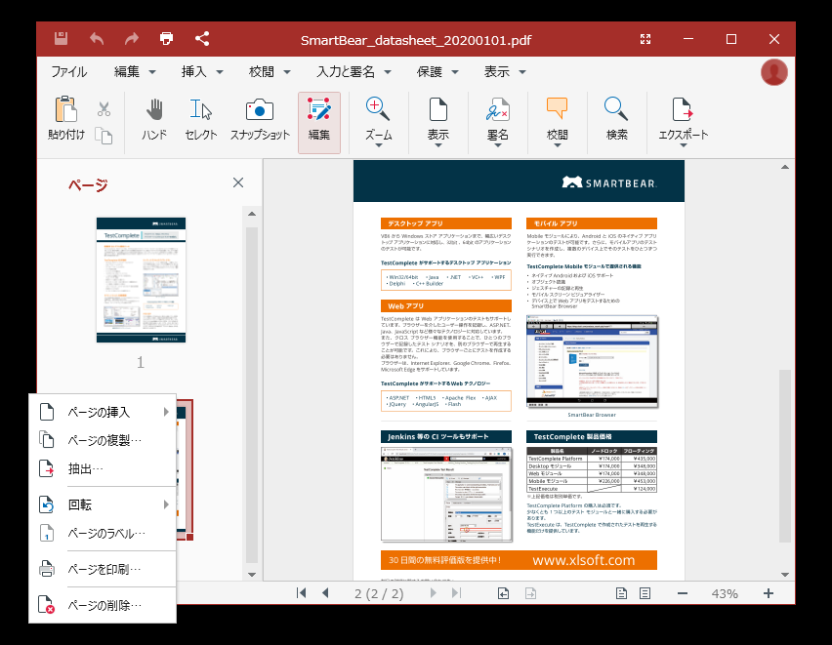Zoom in with the plus button
This screenshot has width=832, height=645.
coord(768,593)
